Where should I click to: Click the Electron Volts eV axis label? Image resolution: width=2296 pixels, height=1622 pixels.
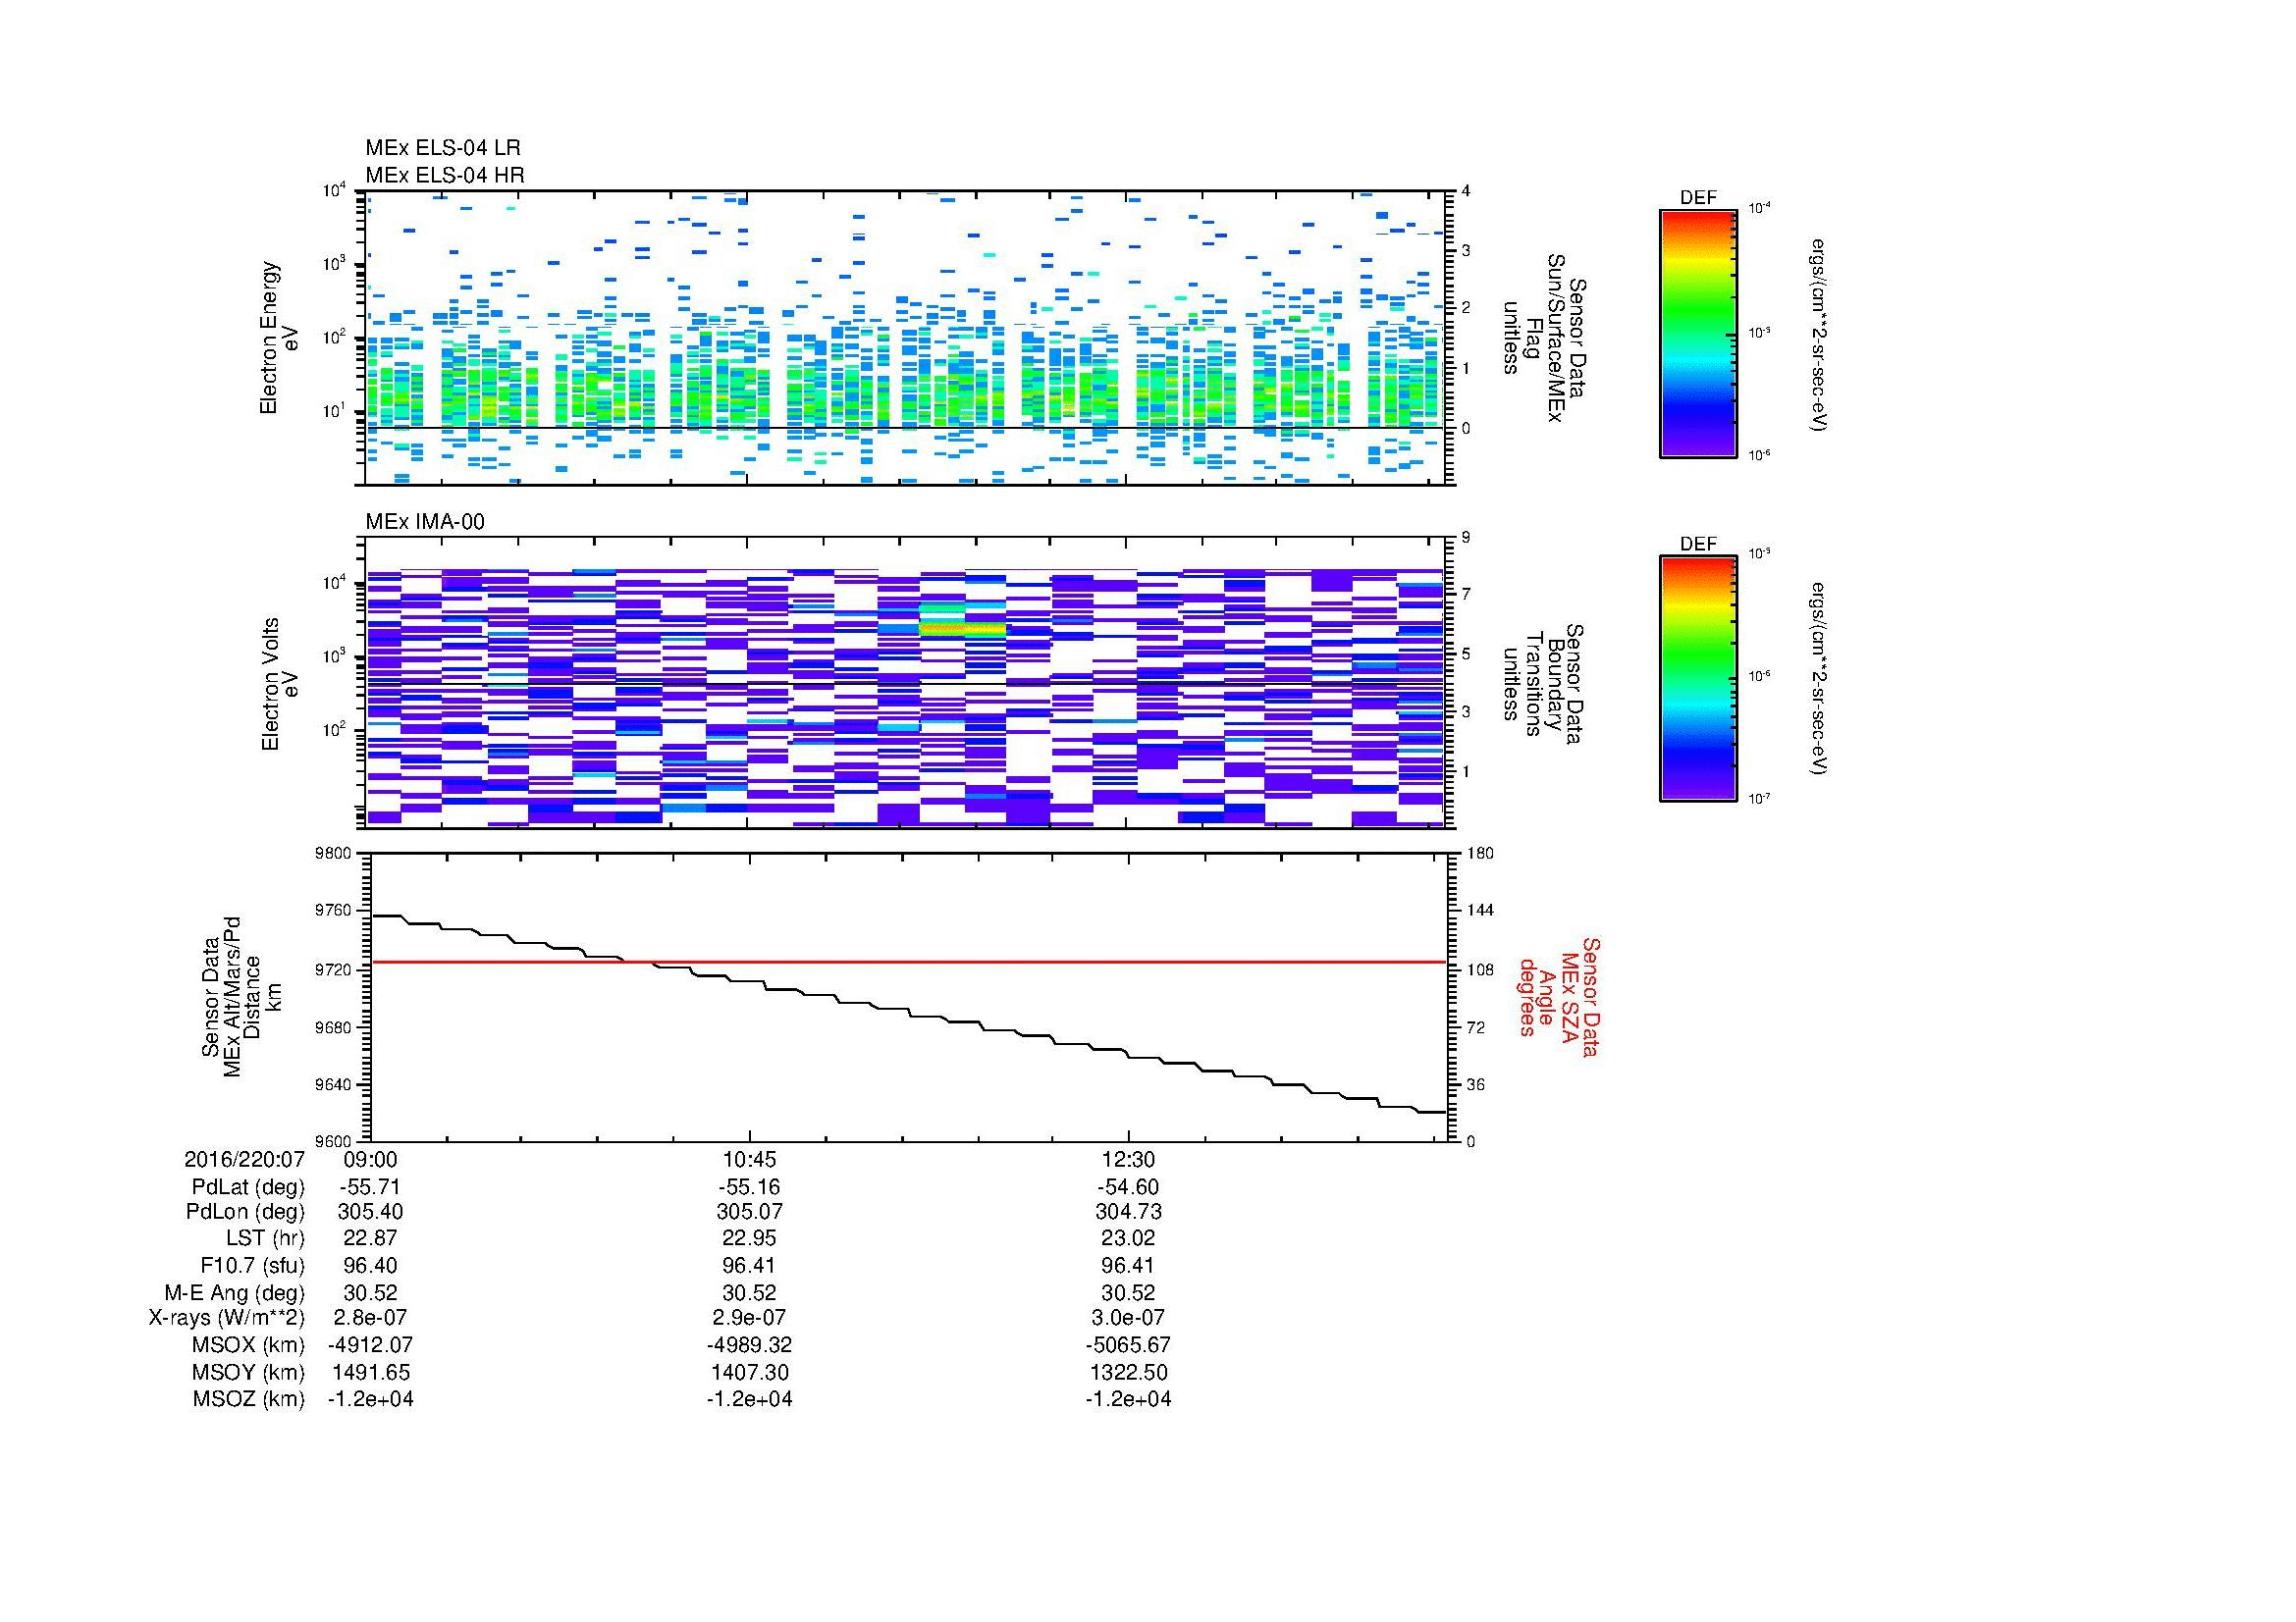pos(279,684)
